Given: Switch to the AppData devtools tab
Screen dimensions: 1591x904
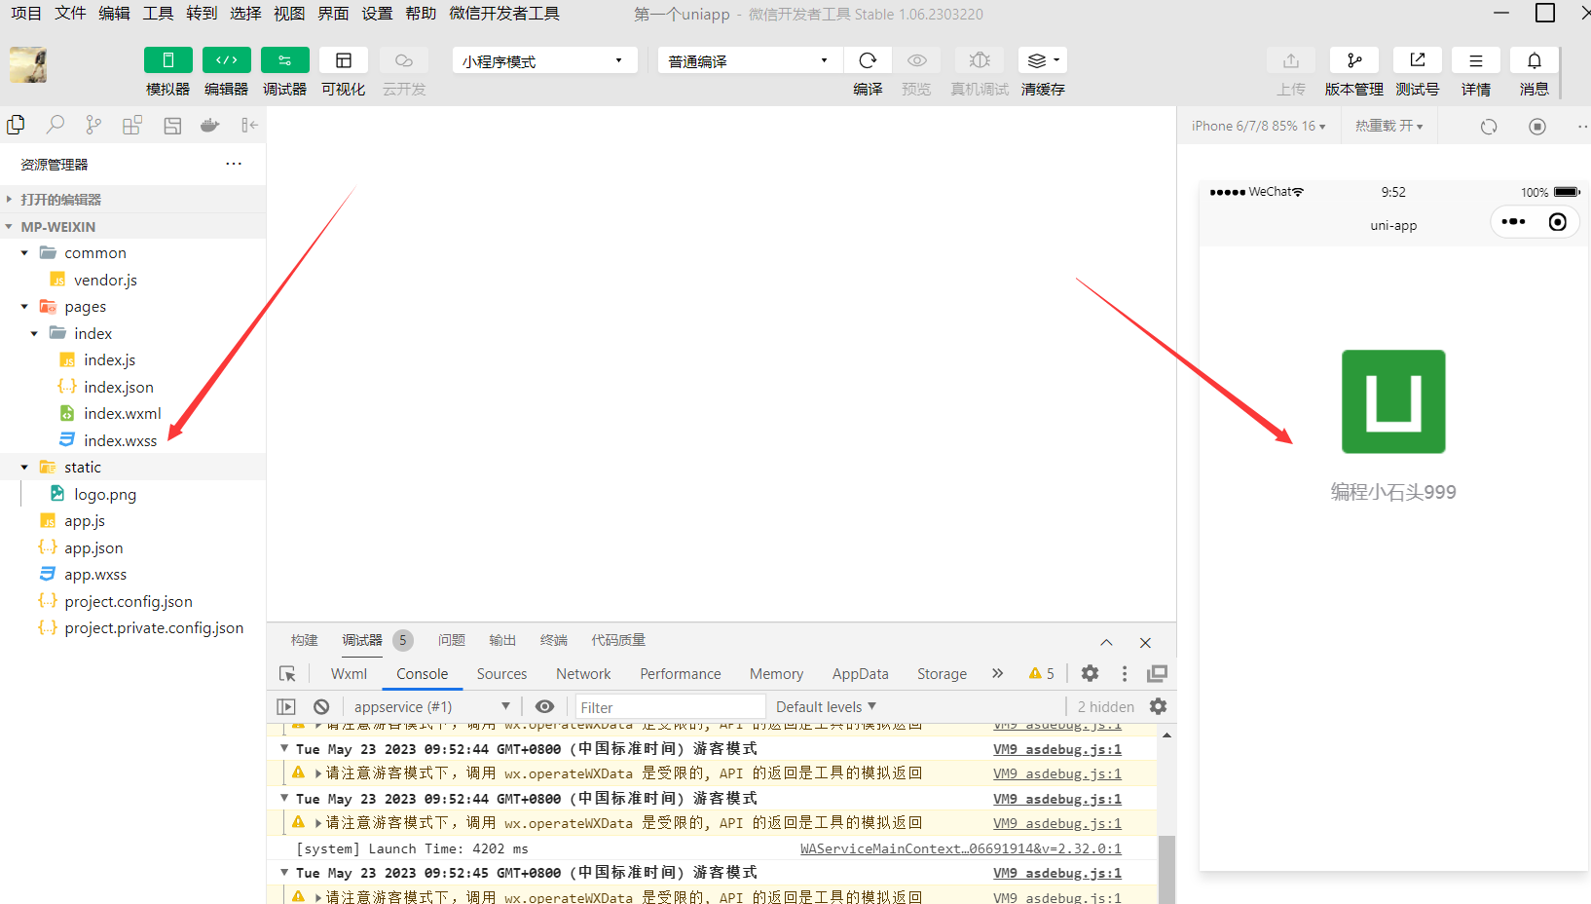Looking at the screenshot, I should point(861,674).
